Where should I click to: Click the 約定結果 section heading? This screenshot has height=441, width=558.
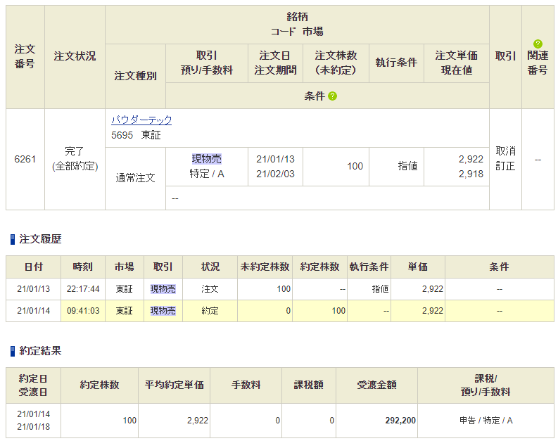(x=40, y=351)
